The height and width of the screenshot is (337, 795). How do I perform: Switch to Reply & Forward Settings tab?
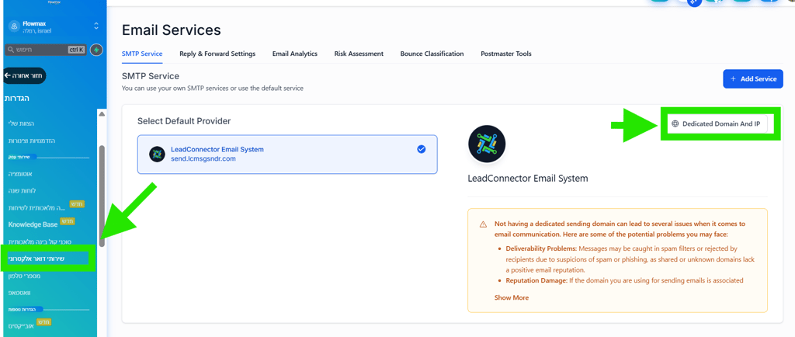tap(217, 54)
